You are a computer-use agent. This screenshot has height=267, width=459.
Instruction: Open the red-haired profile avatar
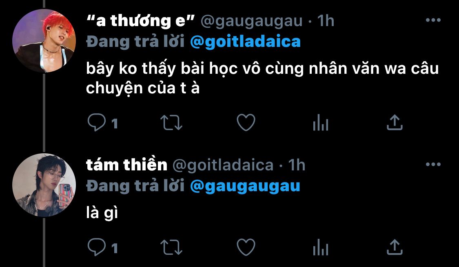(44, 41)
